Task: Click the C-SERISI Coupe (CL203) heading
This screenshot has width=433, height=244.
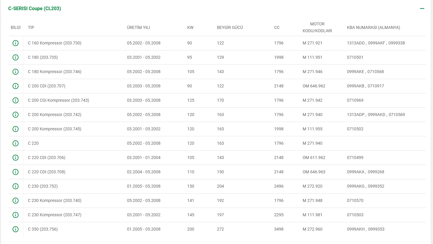Action: (35, 9)
